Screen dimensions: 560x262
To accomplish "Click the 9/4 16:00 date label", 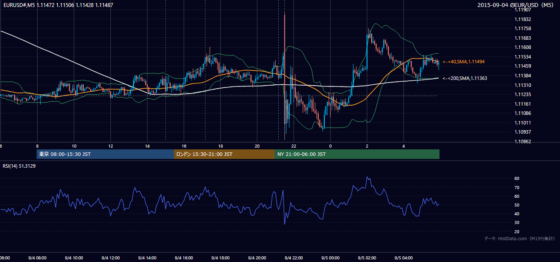I will 184,258.
